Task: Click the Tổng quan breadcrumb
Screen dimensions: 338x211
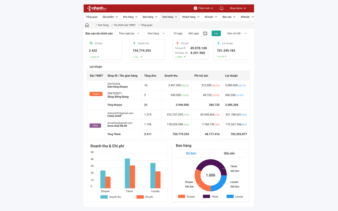Action: (x=147, y=25)
